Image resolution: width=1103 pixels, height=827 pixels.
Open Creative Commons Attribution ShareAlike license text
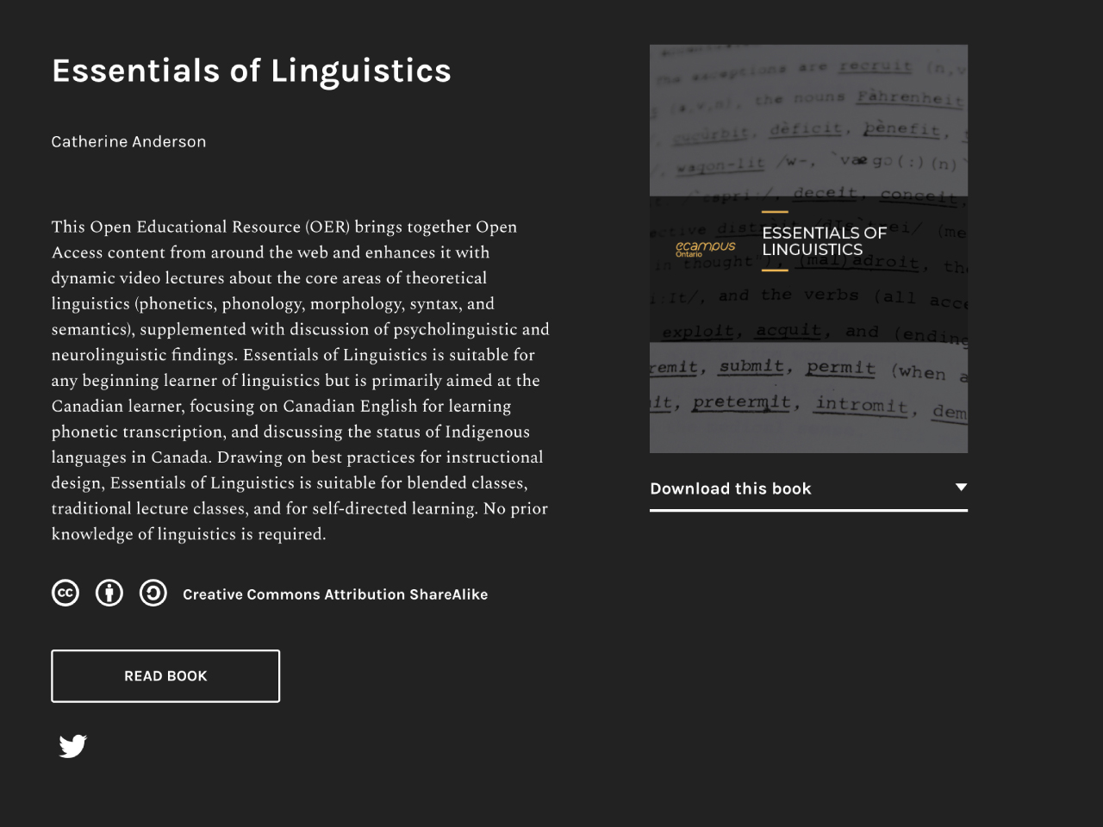335,594
